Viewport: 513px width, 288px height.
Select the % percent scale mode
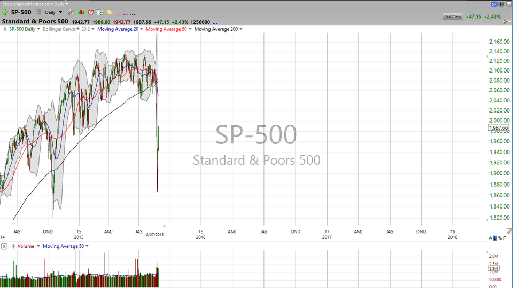tap(500, 238)
